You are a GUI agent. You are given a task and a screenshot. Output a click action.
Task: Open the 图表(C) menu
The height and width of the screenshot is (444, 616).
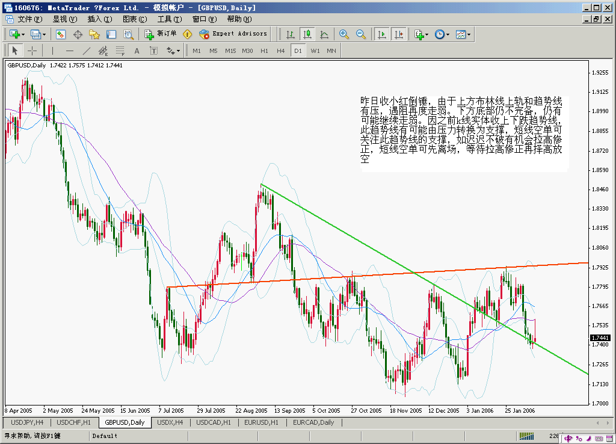[x=134, y=19]
